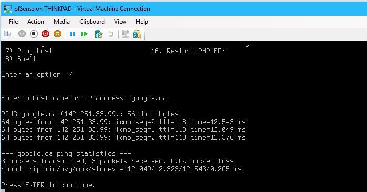Open the Clipboard menu
367x192 pixels.
tap(92, 22)
